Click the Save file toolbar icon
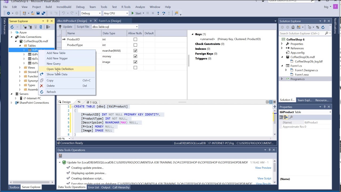The width and height of the screenshot is (341, 192). pos(38,13)
